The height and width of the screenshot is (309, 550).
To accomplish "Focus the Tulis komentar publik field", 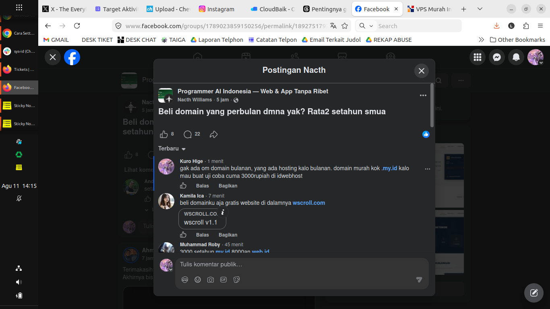I will pos(302,264).
